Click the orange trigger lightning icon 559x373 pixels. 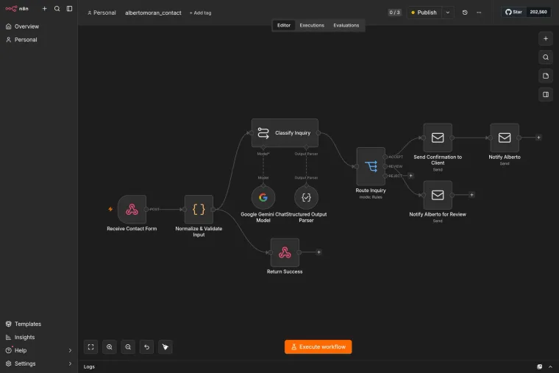click(x=110, y=210)
